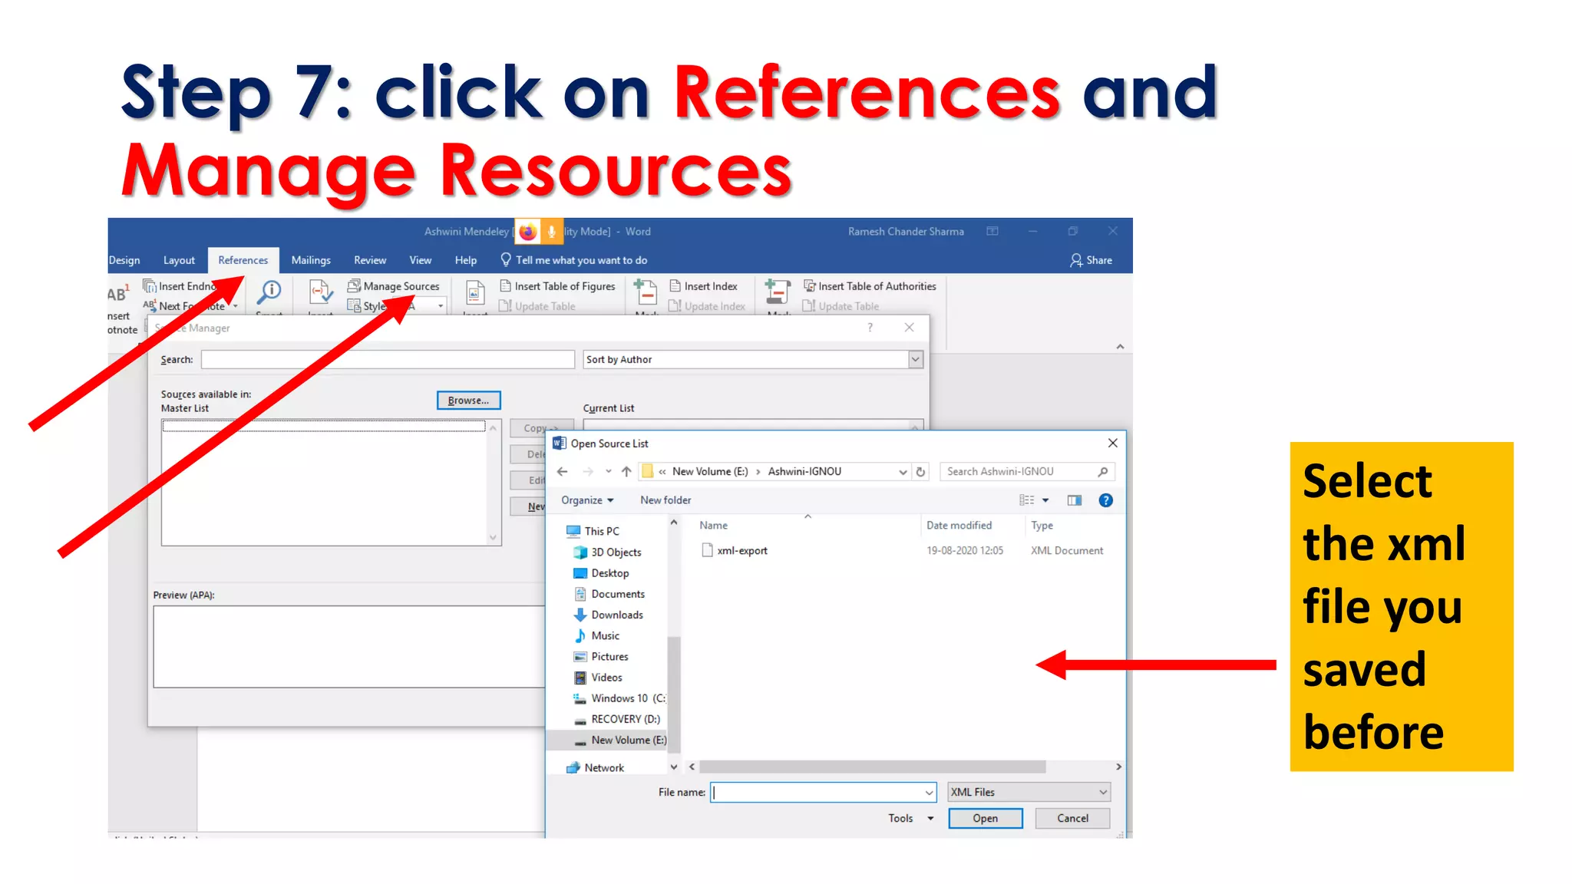This screenshot has width=1572, height=884.
Task: Open the Layout ribbon tab
Action: point(179,260)
